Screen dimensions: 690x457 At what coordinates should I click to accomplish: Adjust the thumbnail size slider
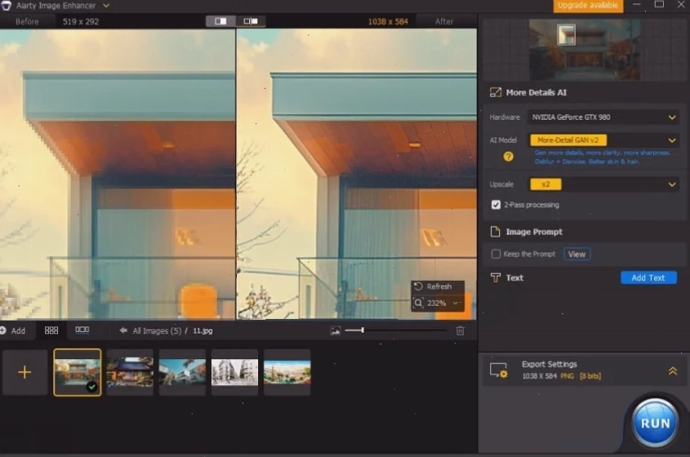[x=396, y=331]
